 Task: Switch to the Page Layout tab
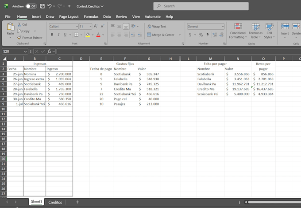69,17
